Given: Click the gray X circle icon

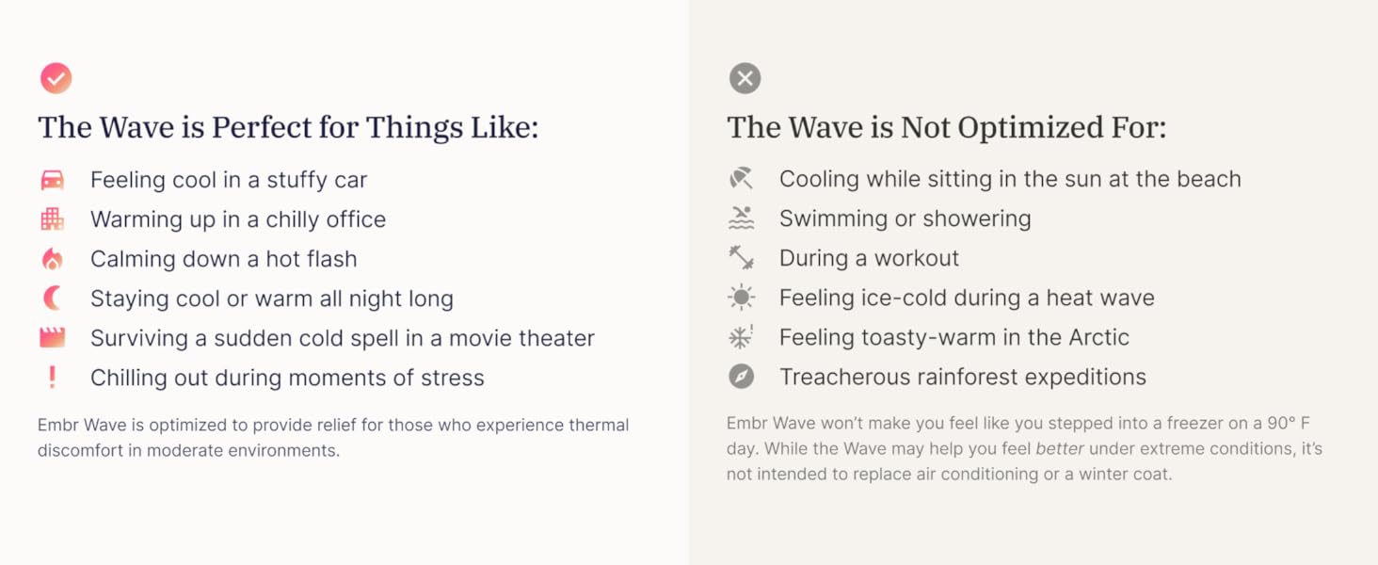Looking at the screenshot, I should 745,78.
